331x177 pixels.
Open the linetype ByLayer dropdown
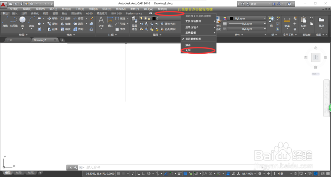[247, 29]
